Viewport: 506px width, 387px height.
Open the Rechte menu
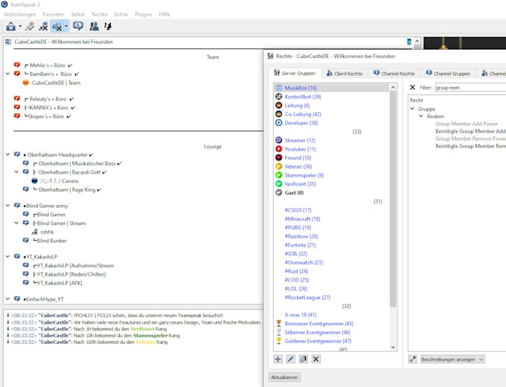coord(100,14)
